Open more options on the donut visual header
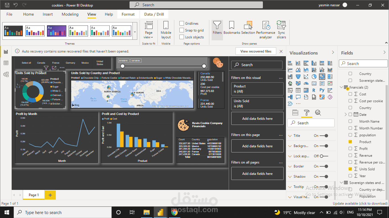Screen dimensions: 389x218 click(62, 68)
